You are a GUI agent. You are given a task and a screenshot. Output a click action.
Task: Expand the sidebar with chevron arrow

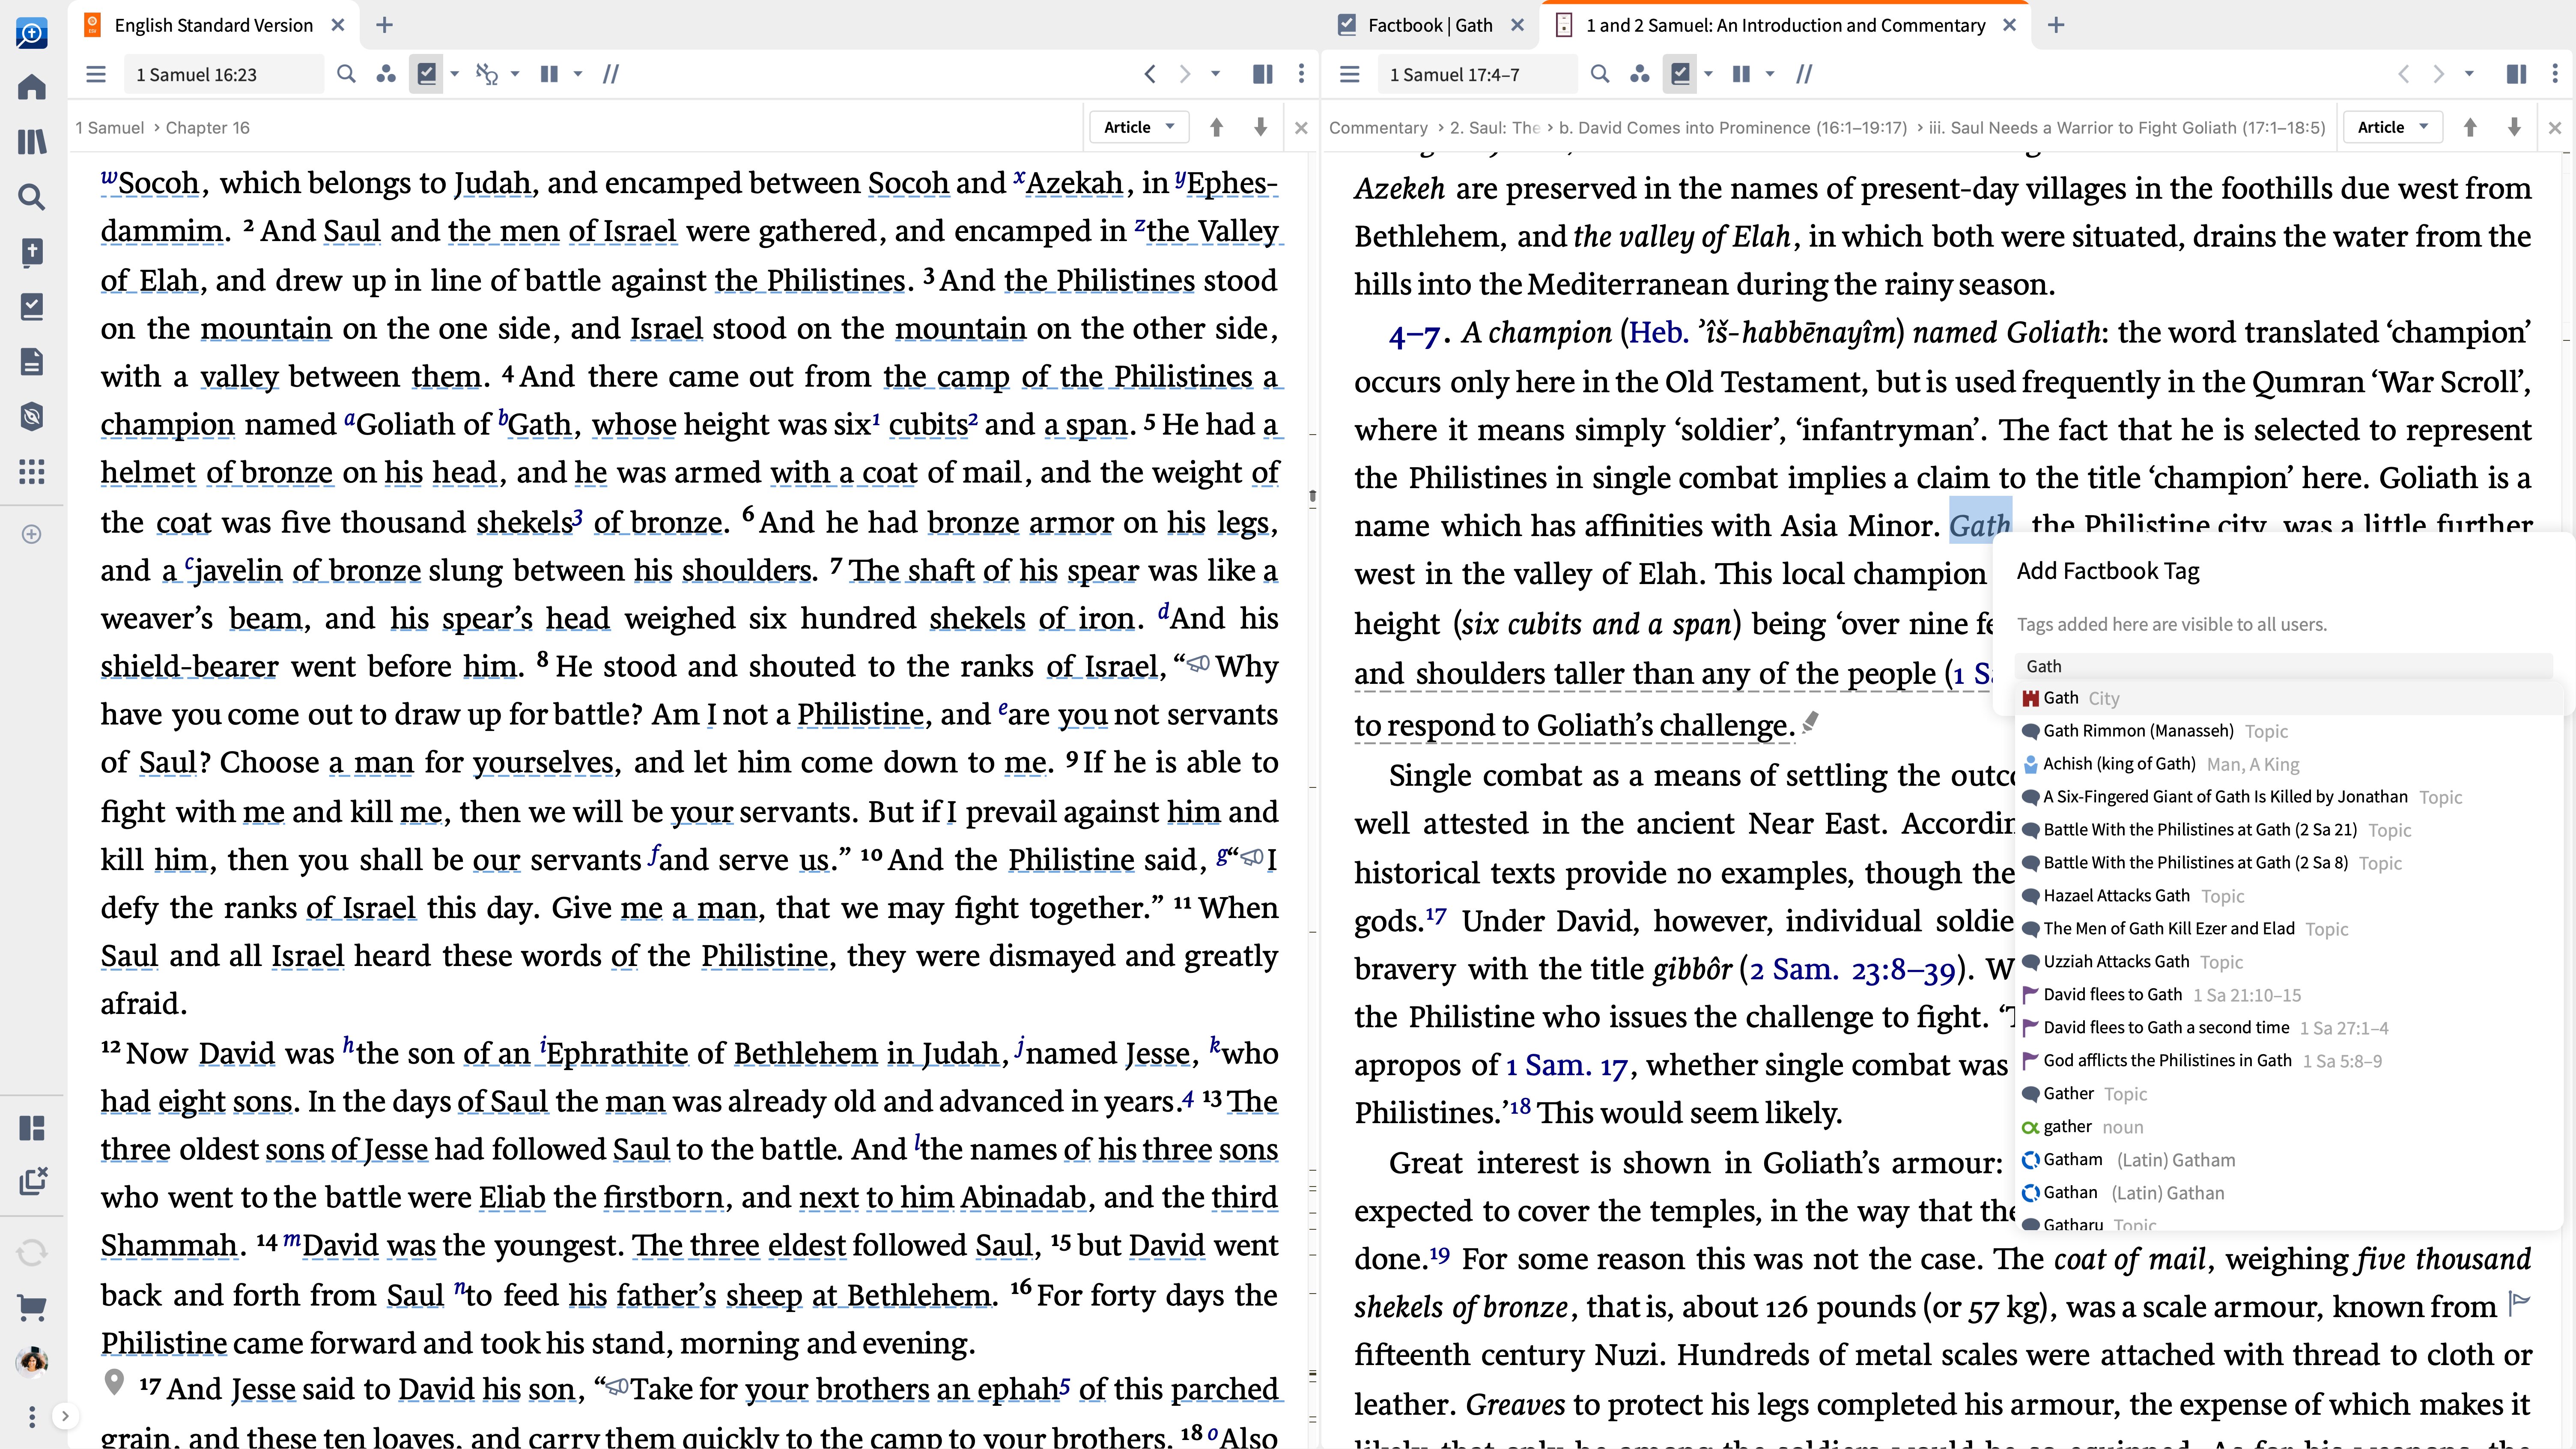[65, 1415]
